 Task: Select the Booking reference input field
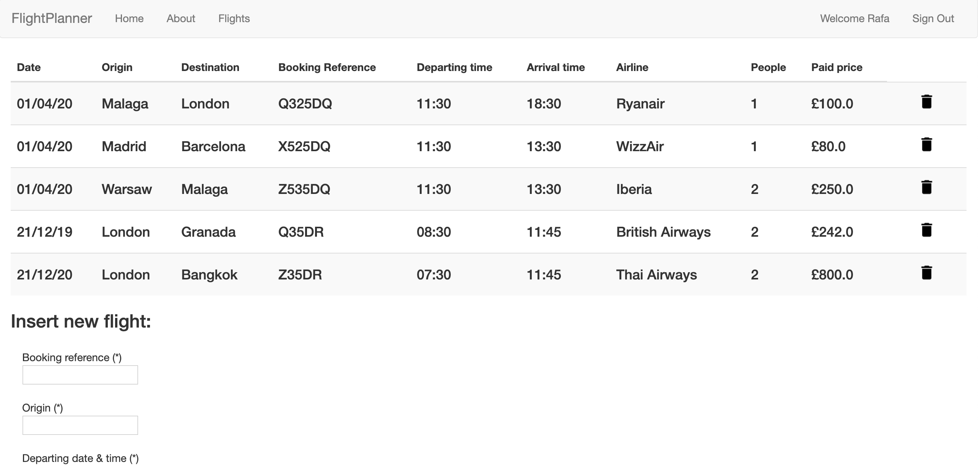(80, 375)
